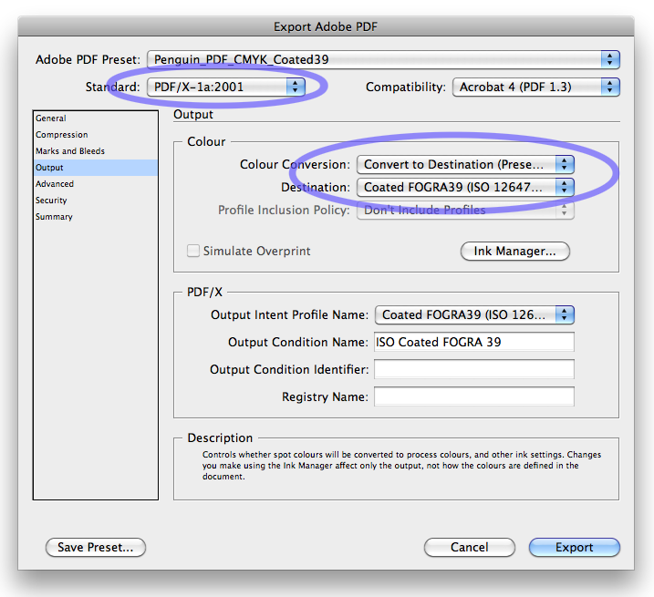The width and height of the screenshot is (654, 597).
Task: Toggle the Simulate Overprint checkbox
Action: (x=193, y=251)
